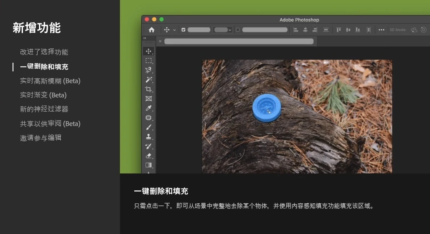Expand toolbar with double-arrow toggle

click(145, 38)
